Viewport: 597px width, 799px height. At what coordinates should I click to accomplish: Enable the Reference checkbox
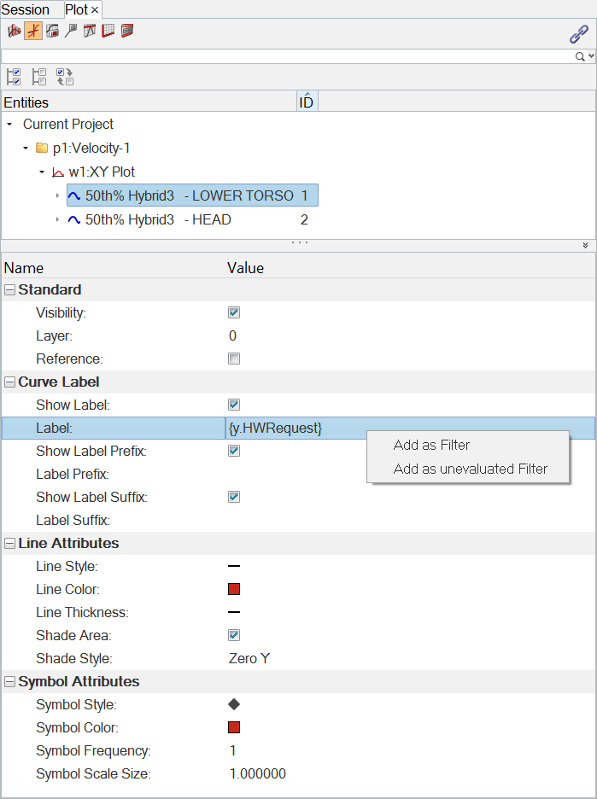[234, 359]
